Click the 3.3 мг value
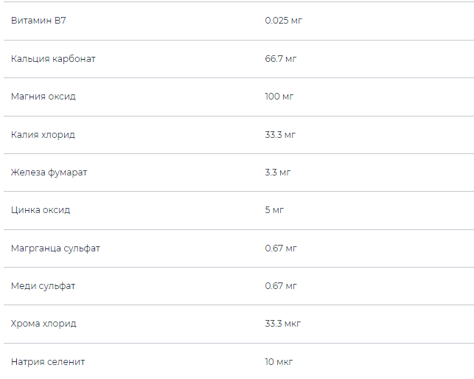Screen dimensions: 474x379 [278, 173]
